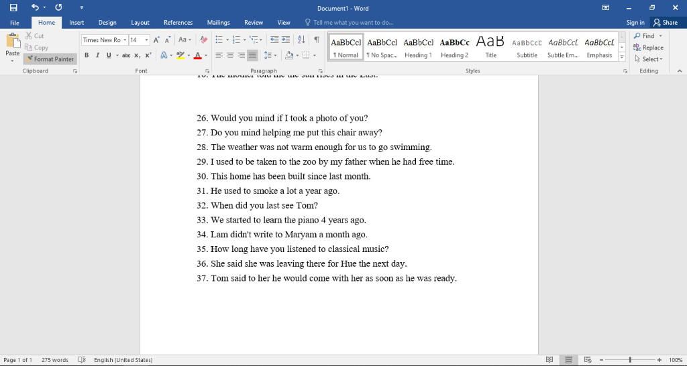The image size is (687, 366).
Task: Clear all formatting
Action: click(203, 40)
